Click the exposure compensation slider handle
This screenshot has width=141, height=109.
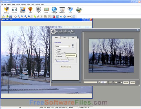pyautogui.click(x=61, y=59)
